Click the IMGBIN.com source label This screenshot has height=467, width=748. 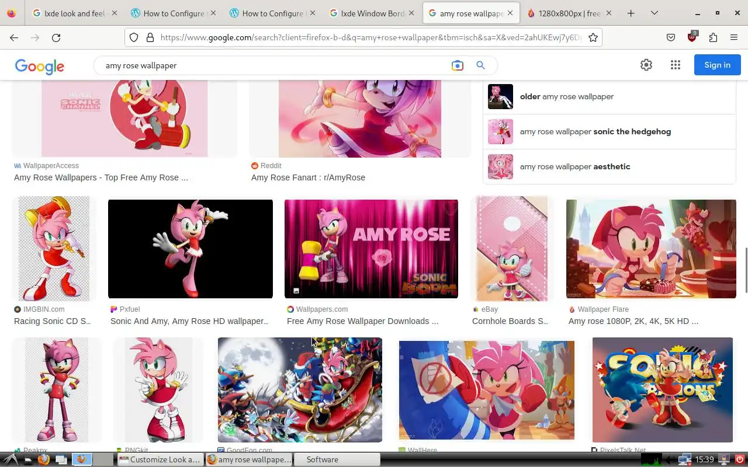[x=44, y=309]
